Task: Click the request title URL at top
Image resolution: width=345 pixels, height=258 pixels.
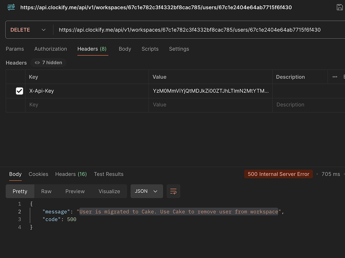Action: coord(156,7)
